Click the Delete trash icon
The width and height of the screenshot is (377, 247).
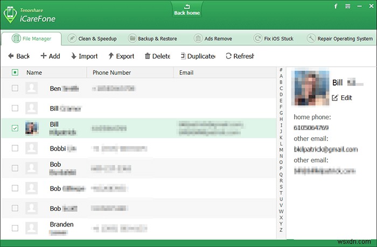coord(148,56)
